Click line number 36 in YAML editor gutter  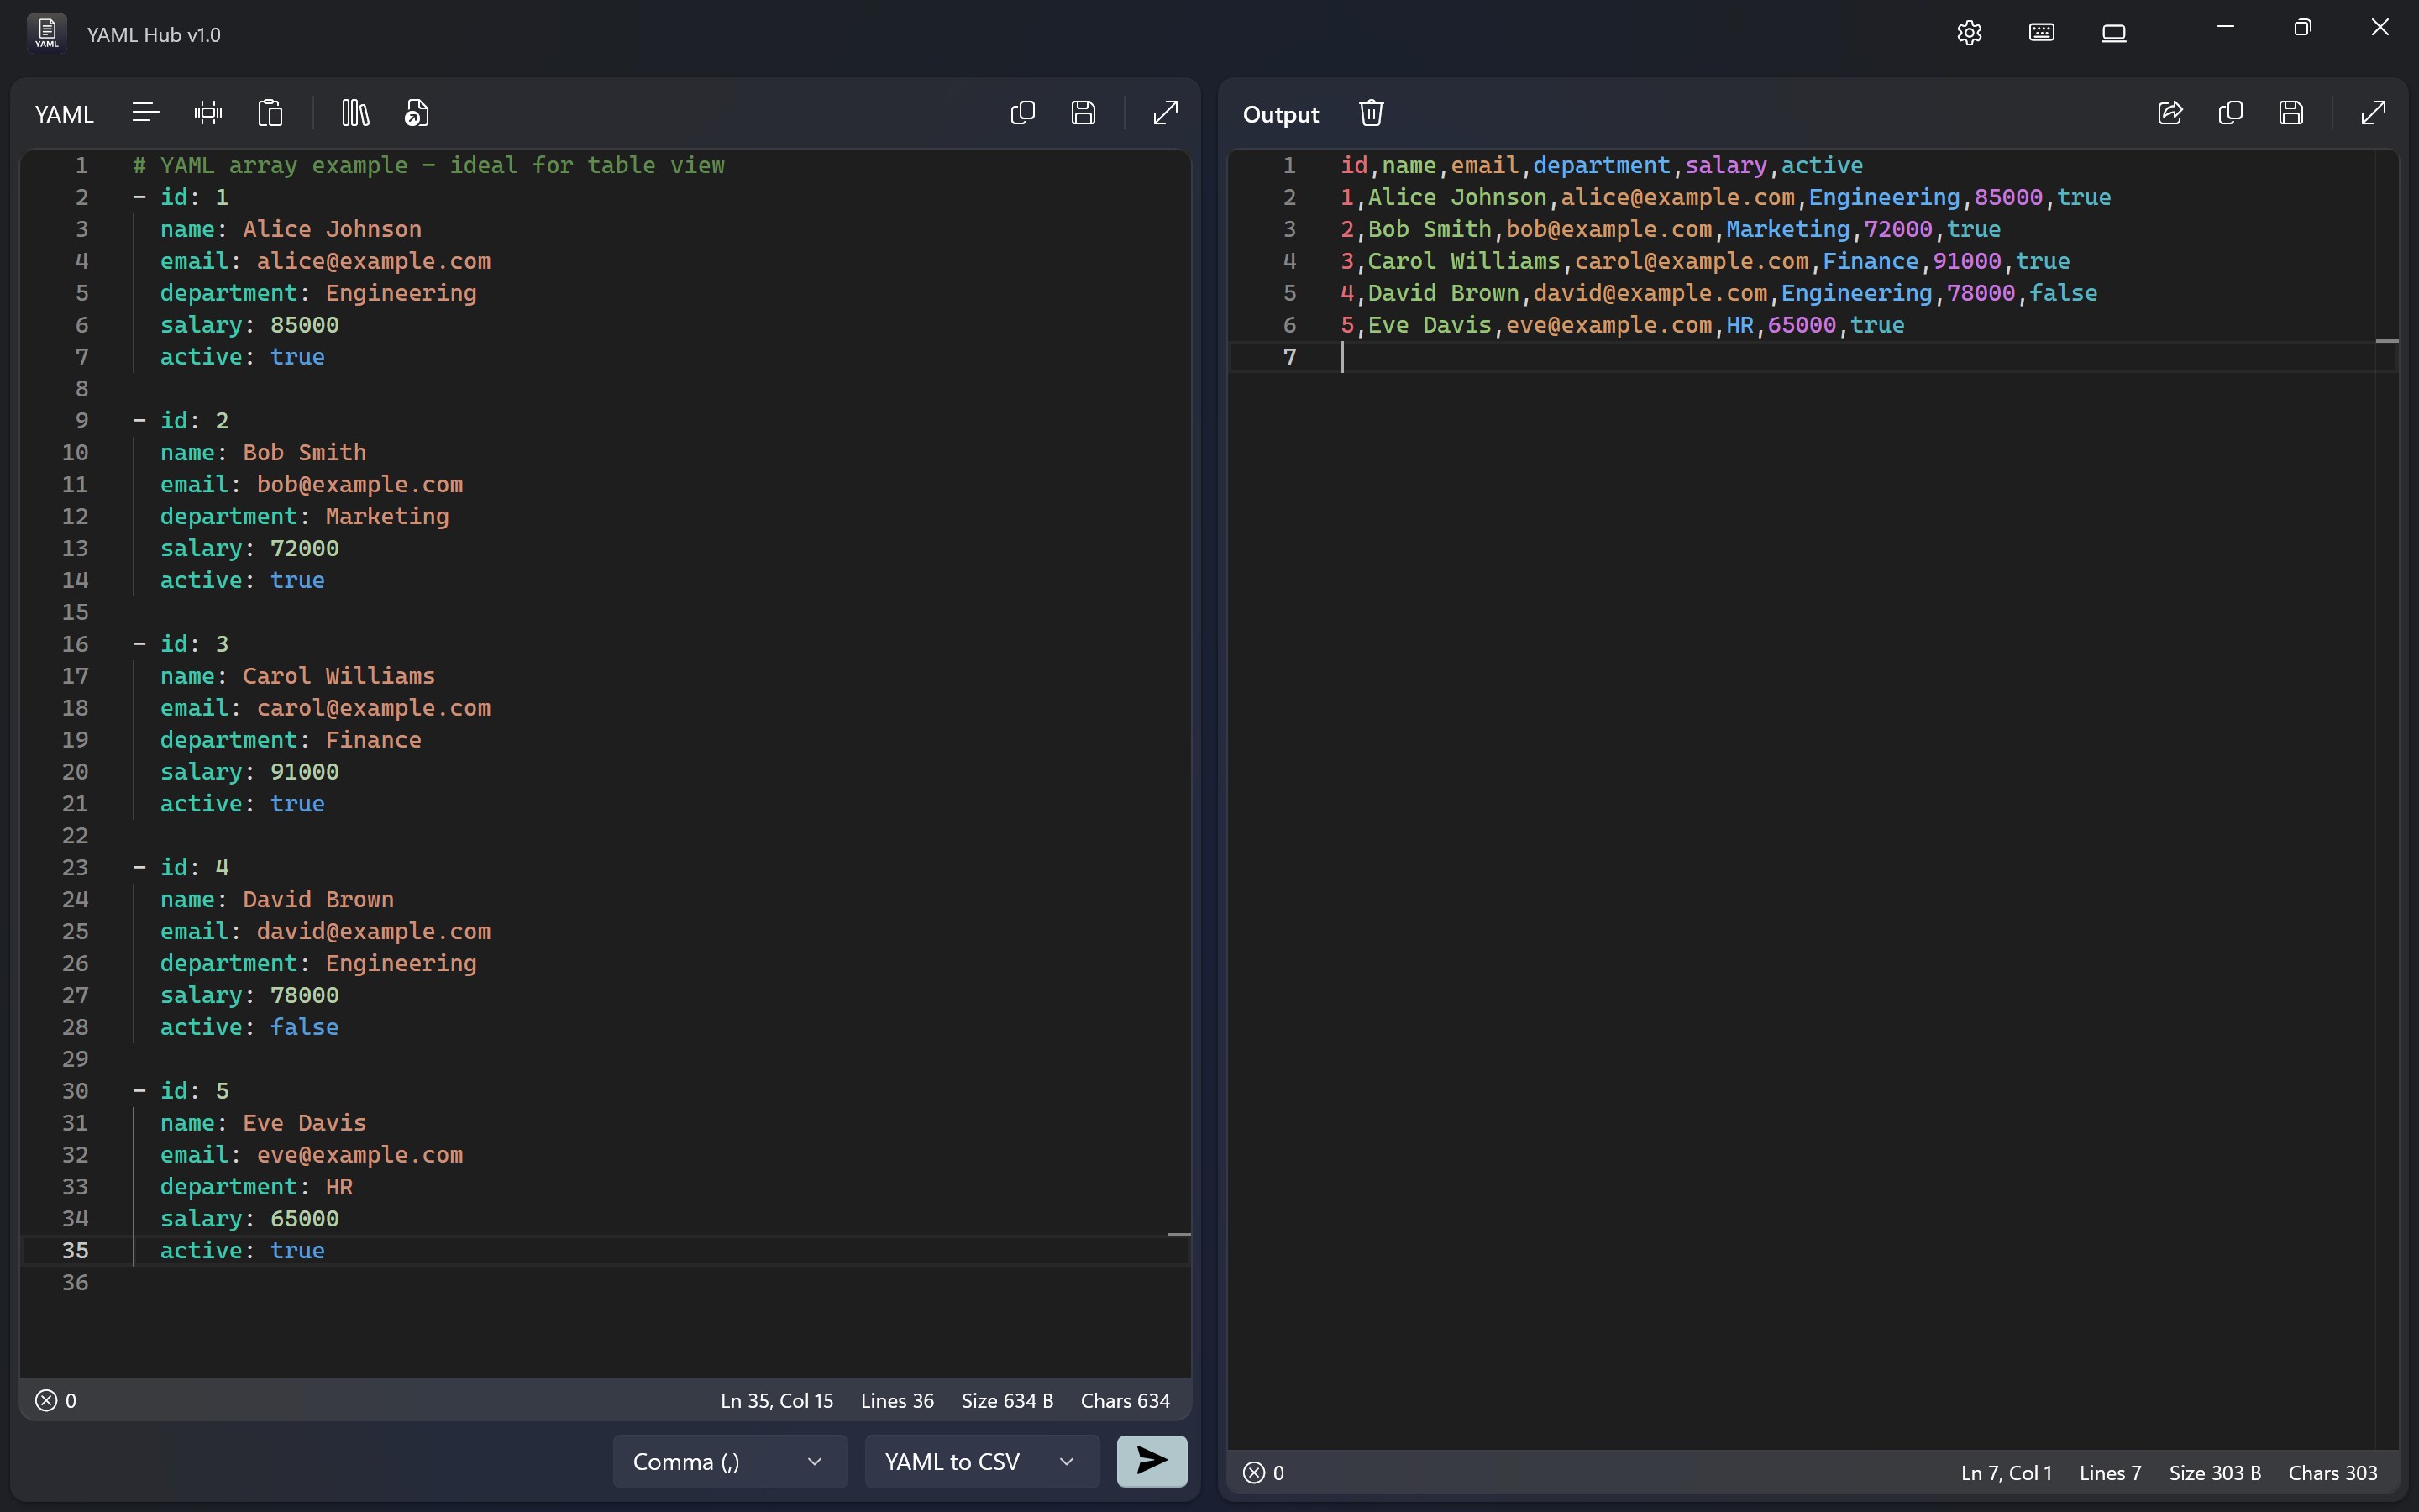(x=75, y=1282)
